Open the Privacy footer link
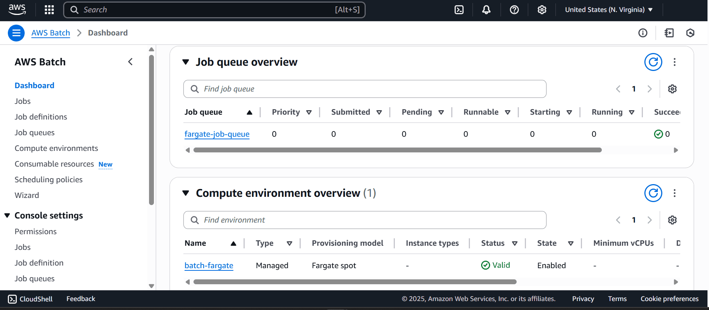Screen dimensions: 709x310 tap(583, 299)
